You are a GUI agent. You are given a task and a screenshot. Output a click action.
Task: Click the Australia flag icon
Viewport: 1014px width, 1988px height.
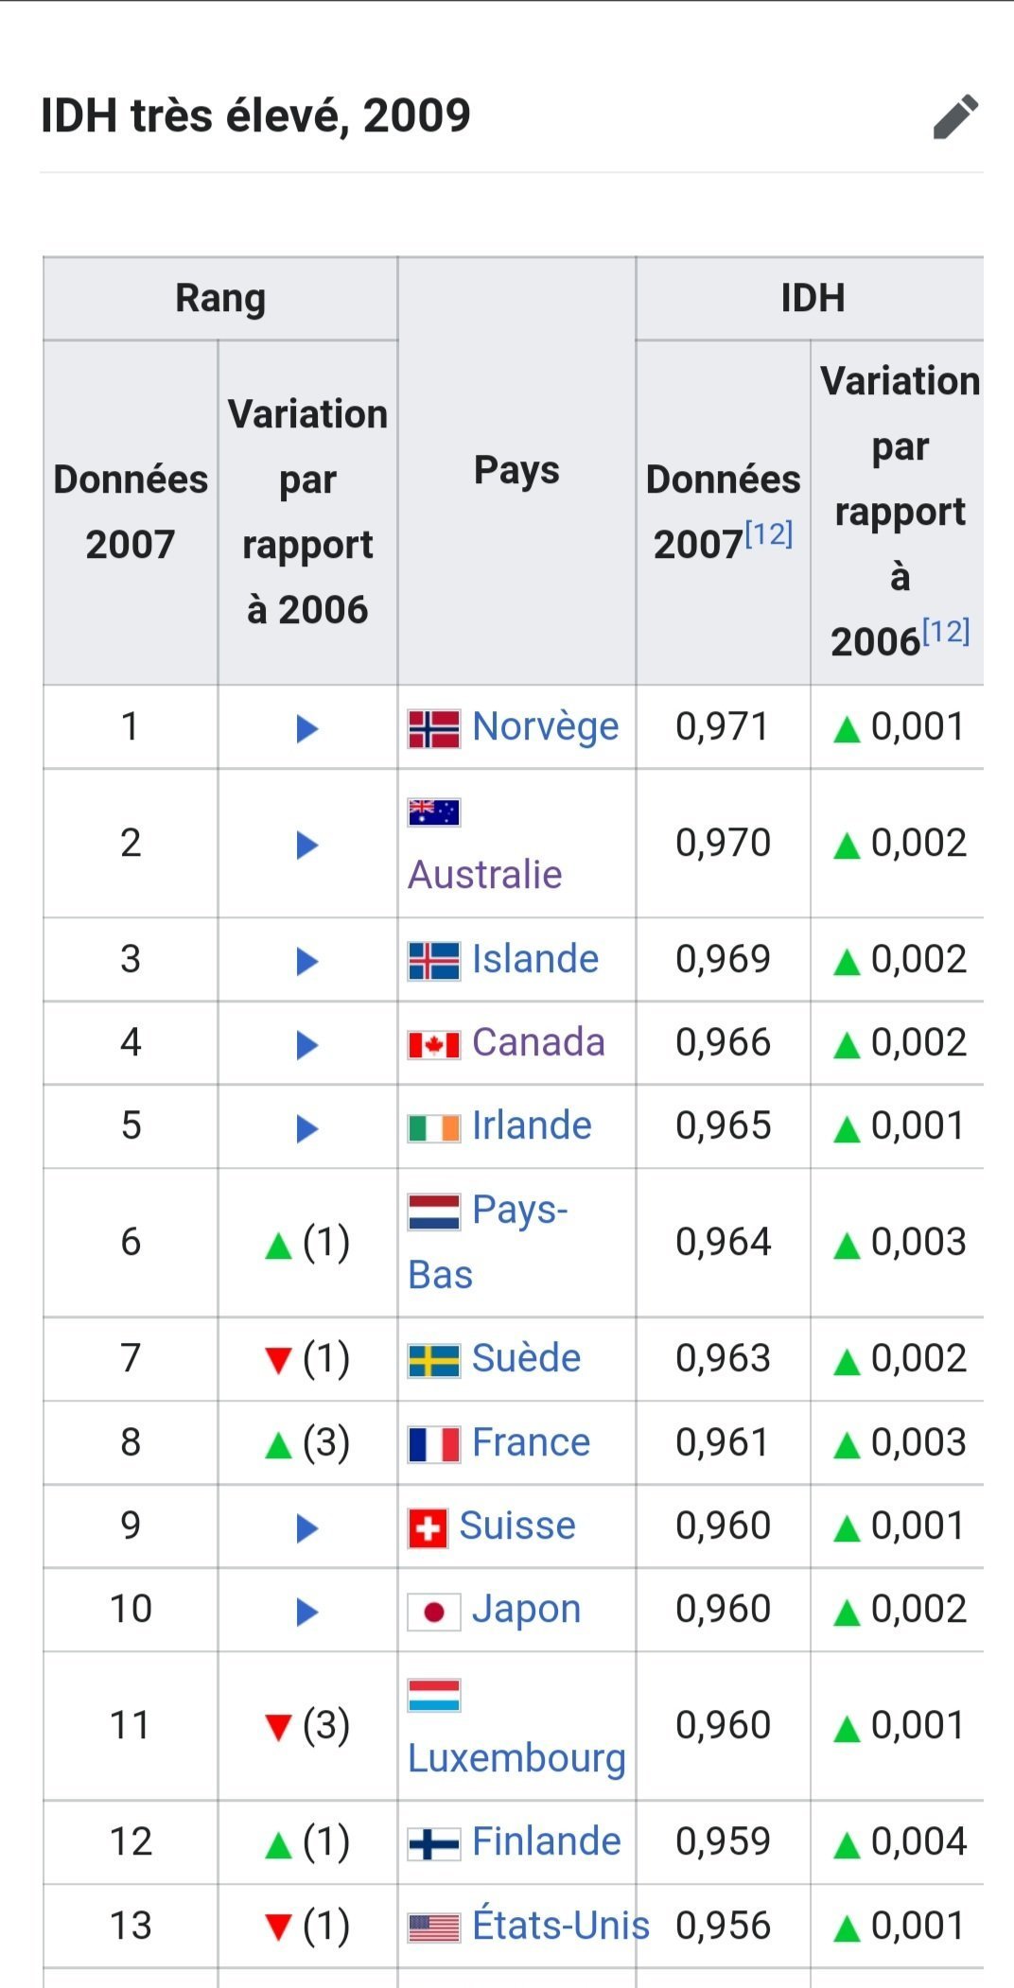tap(434, 812)
